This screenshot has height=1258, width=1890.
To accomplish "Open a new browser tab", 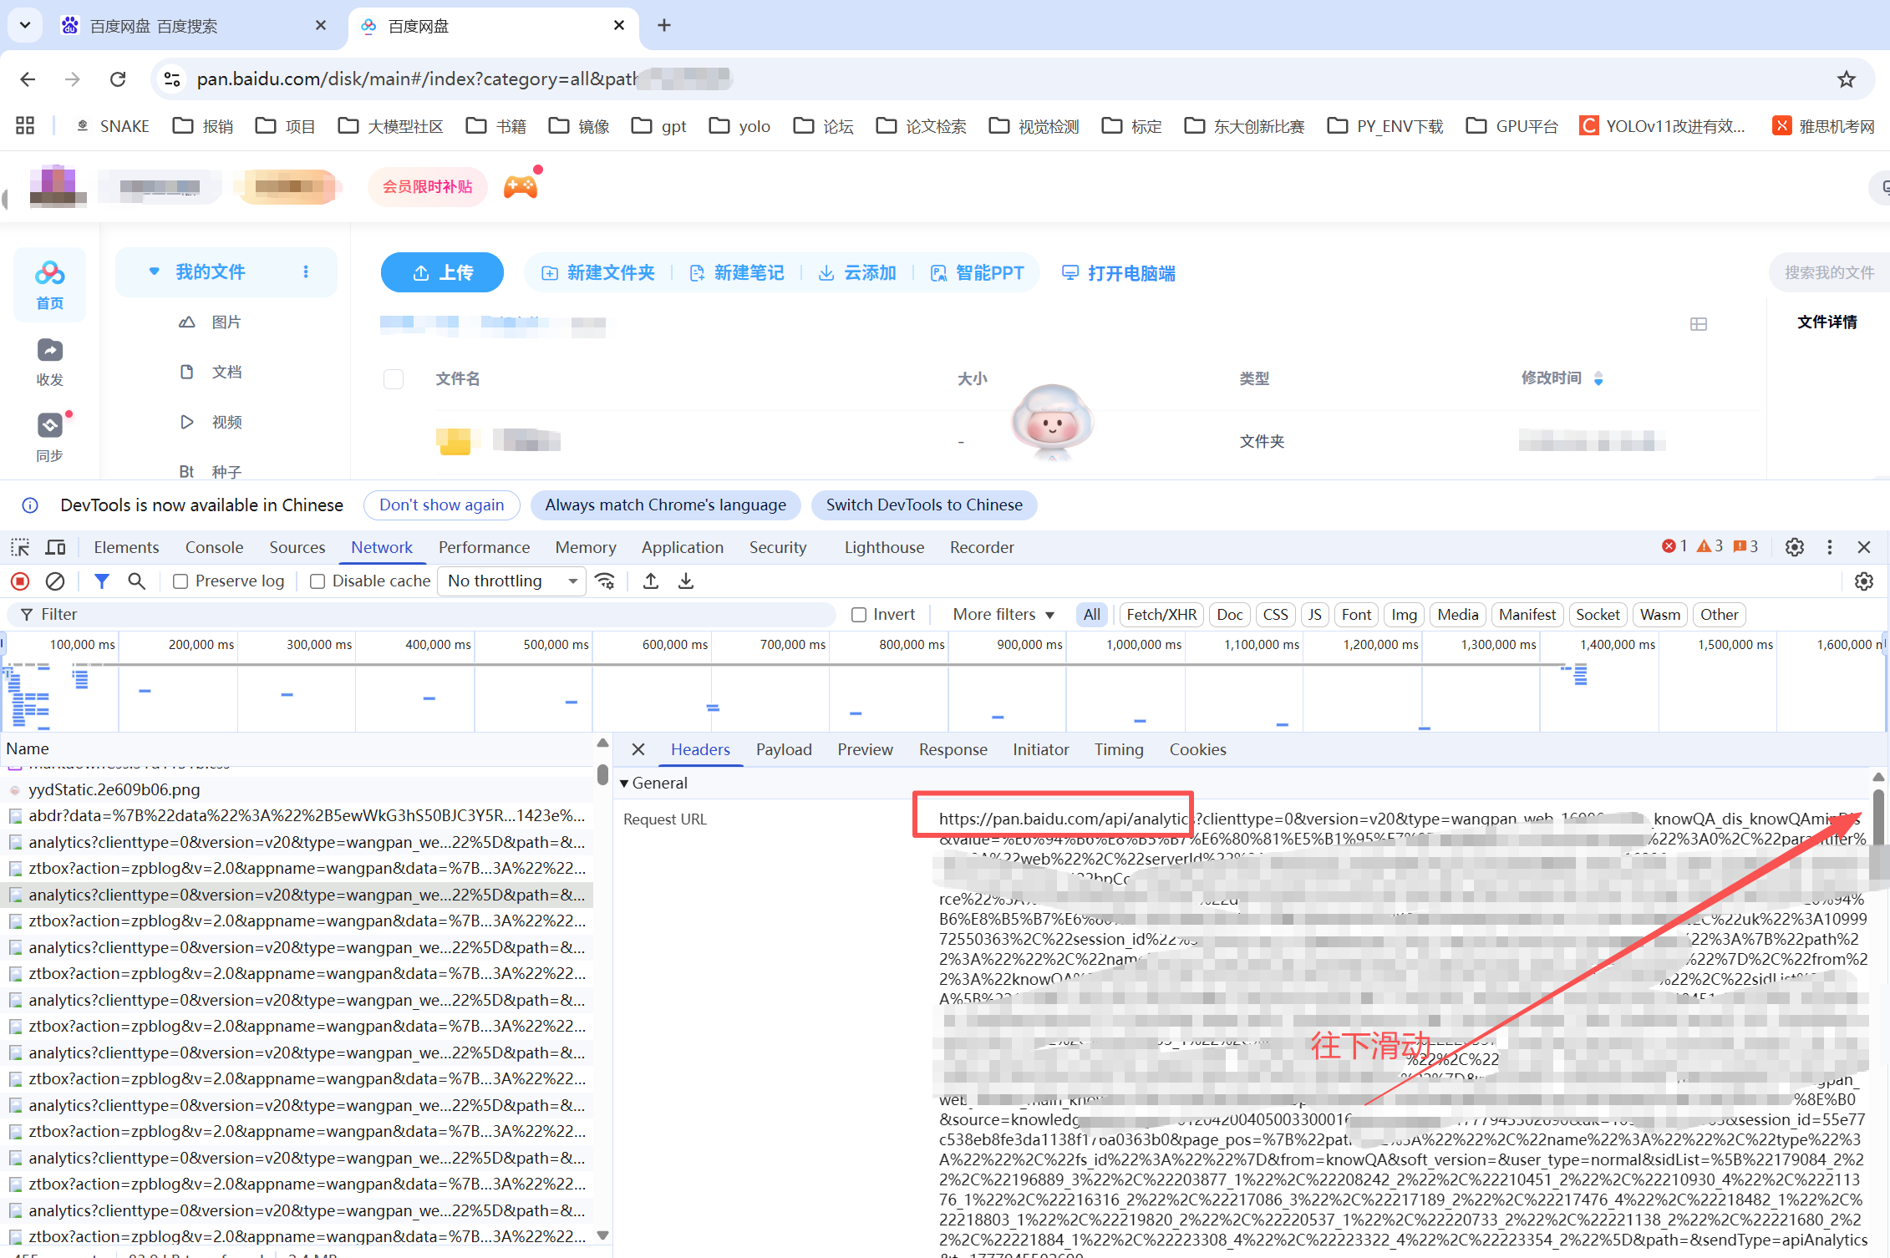I will click(664, 25).
